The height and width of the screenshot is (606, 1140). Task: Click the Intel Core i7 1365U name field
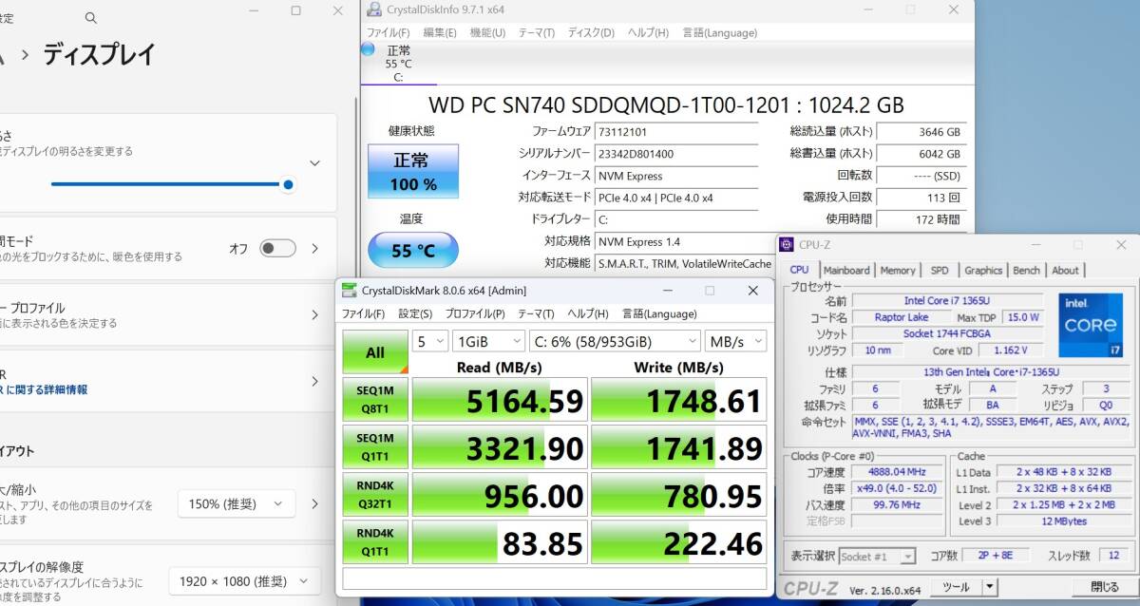(x=948, y=300)
